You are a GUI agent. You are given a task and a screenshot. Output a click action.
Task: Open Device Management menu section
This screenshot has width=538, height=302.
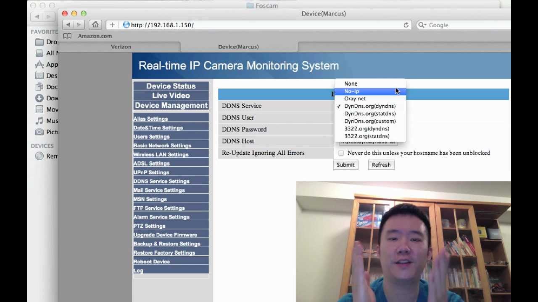tap(171, 106)
